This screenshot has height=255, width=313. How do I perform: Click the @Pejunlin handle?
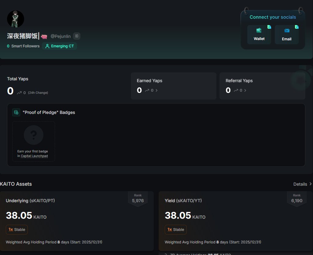point(61,36)
